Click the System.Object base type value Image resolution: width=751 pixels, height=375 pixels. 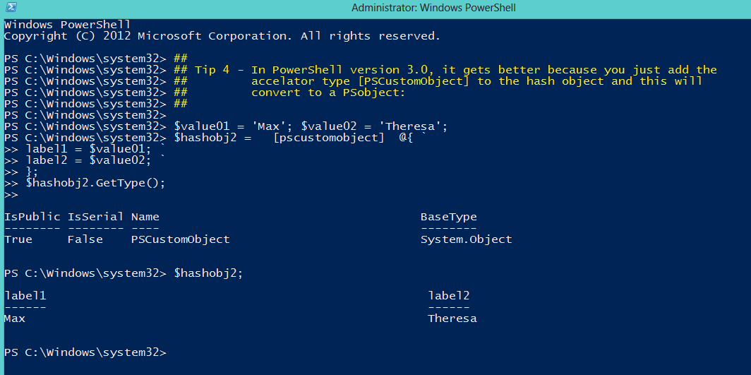coord(467,239)
